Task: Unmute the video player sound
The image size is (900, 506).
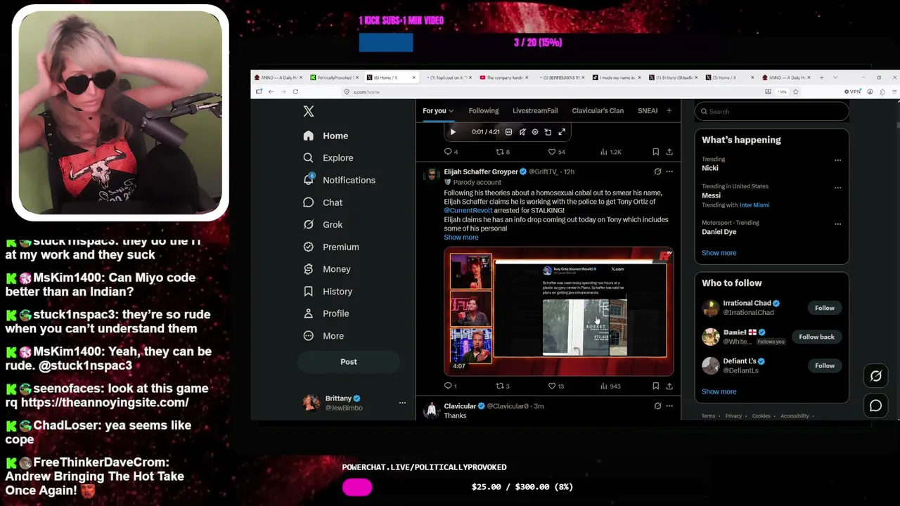Action: pos(522,132)
